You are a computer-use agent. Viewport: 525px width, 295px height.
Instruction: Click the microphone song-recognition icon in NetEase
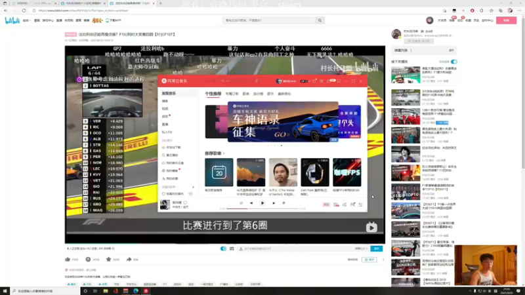(x=257, y=81)
